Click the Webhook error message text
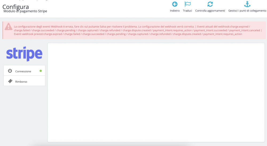This screenshot has width=267, height=146. coord(138,30)
